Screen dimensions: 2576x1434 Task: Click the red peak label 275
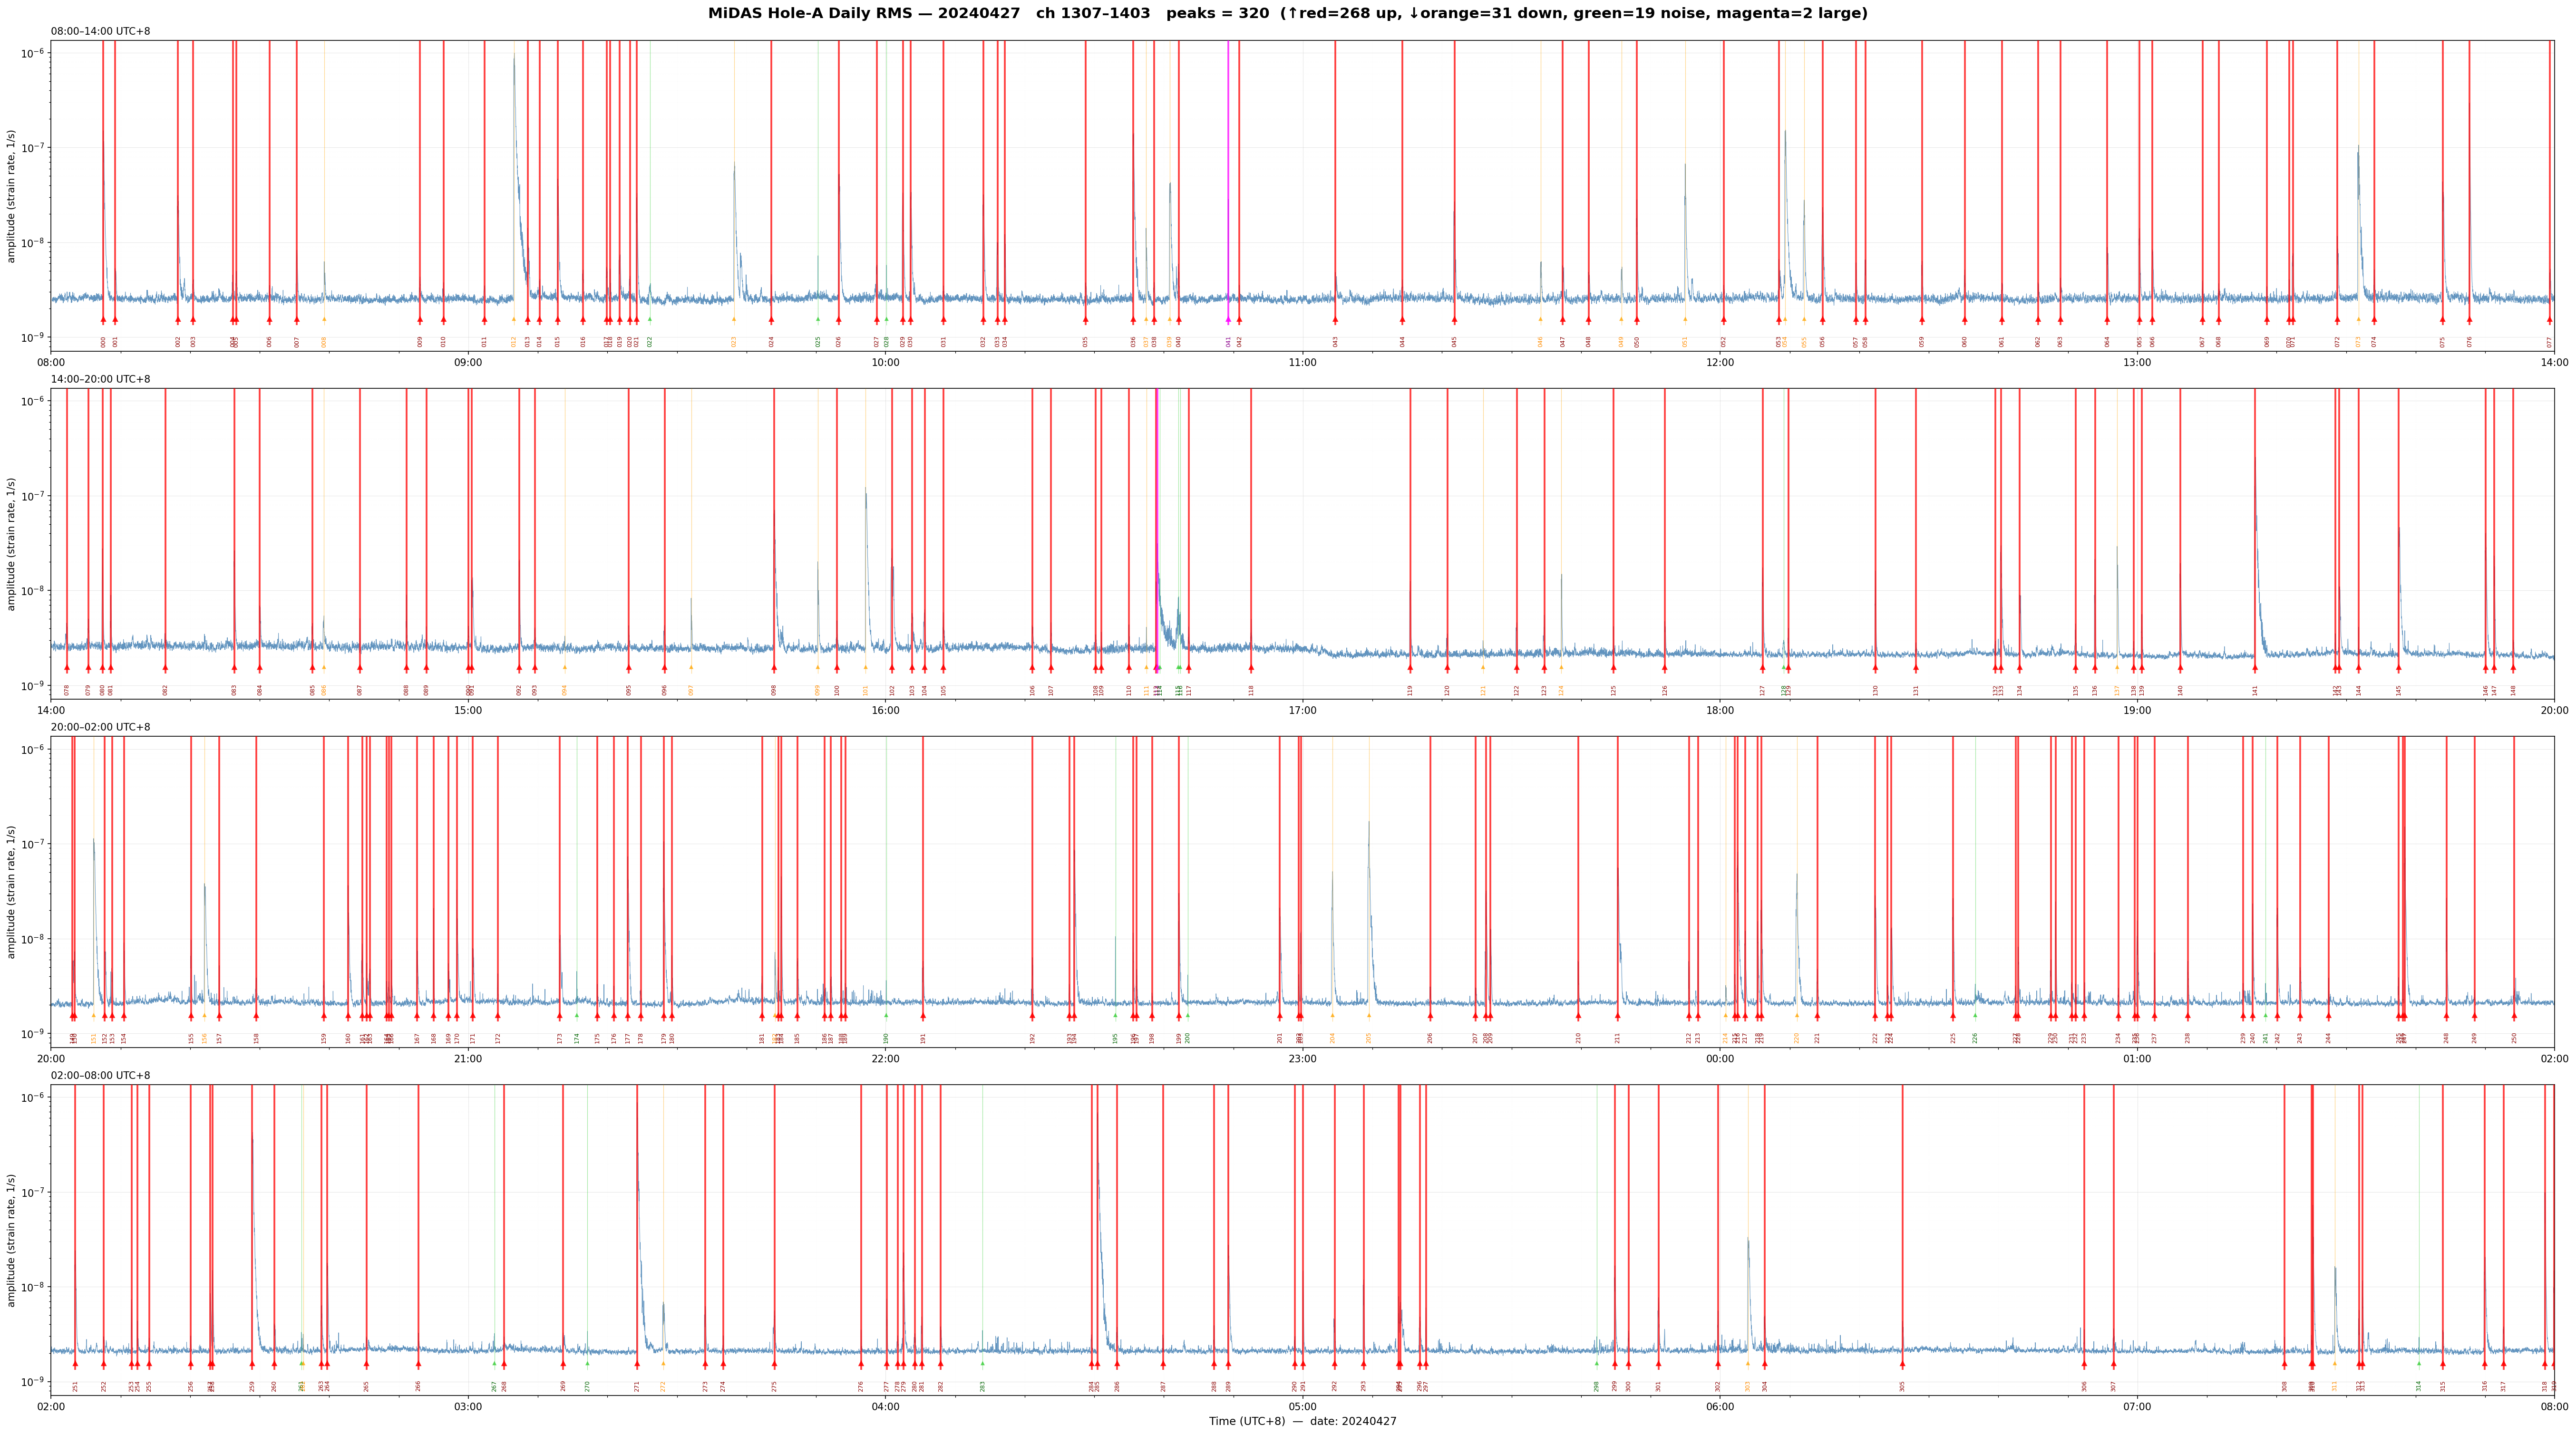point(774,1386)
